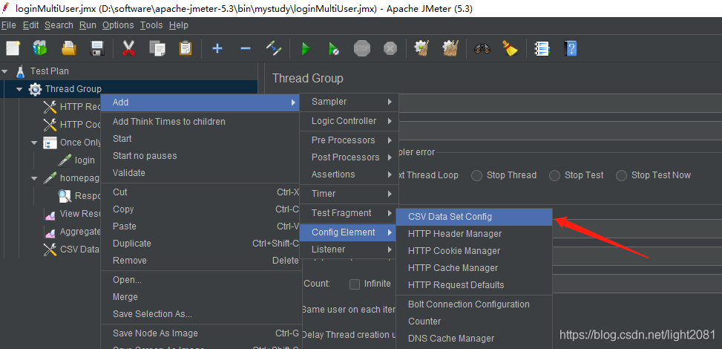Open the Help menu
Image resolution: width=722 pixels, height=349 pixels.
179,25
